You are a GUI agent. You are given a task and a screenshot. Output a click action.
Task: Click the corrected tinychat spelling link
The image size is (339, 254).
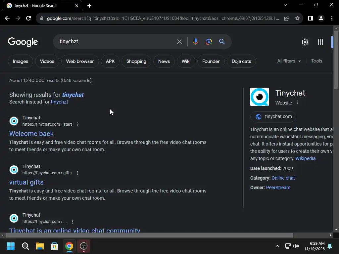click(x=73, y=95)
